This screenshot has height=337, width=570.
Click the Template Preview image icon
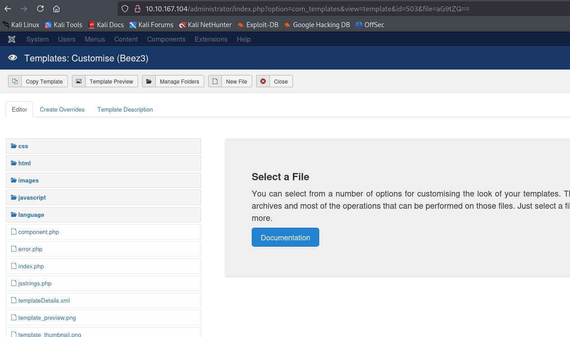[x=79, y=81]
